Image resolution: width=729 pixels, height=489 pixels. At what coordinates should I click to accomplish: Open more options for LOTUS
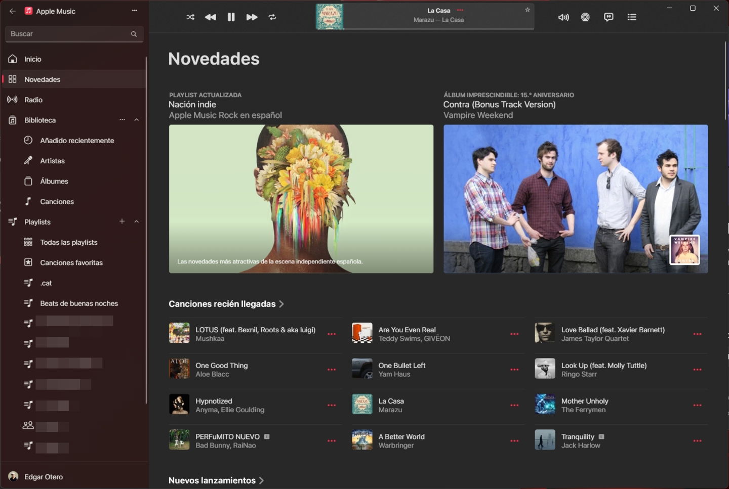[332, 334]
